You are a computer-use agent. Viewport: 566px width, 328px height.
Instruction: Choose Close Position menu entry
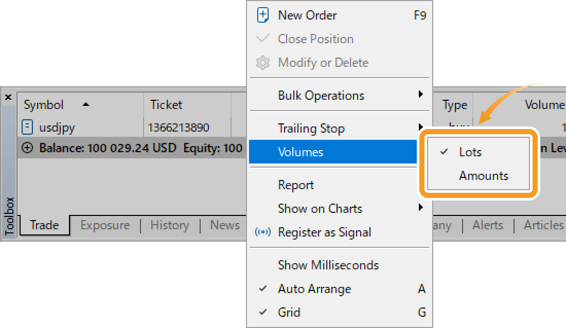point(339,39)
